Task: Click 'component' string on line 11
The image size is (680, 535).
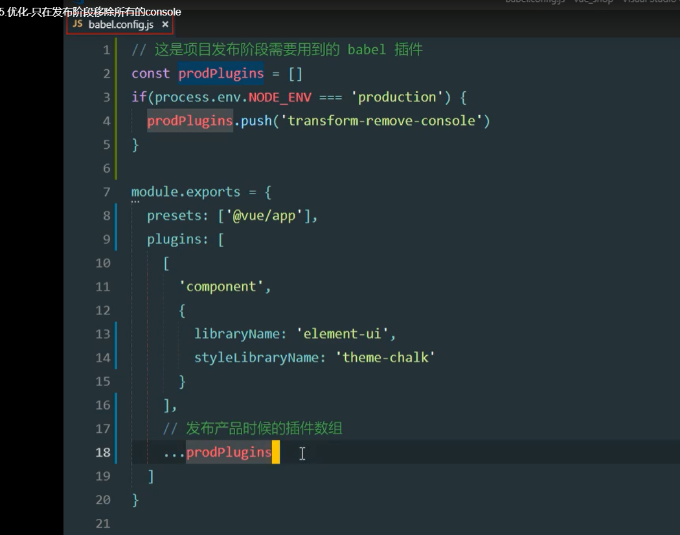Action: (221, 287)
